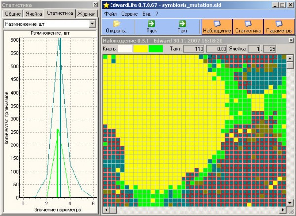Close the Статистика side panel

95,5
